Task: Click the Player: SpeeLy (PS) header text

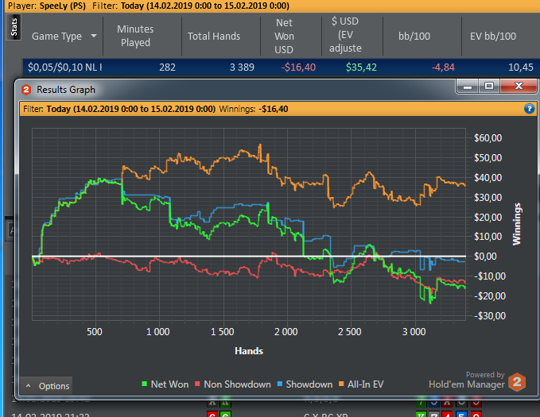Action: pos(47,6)
